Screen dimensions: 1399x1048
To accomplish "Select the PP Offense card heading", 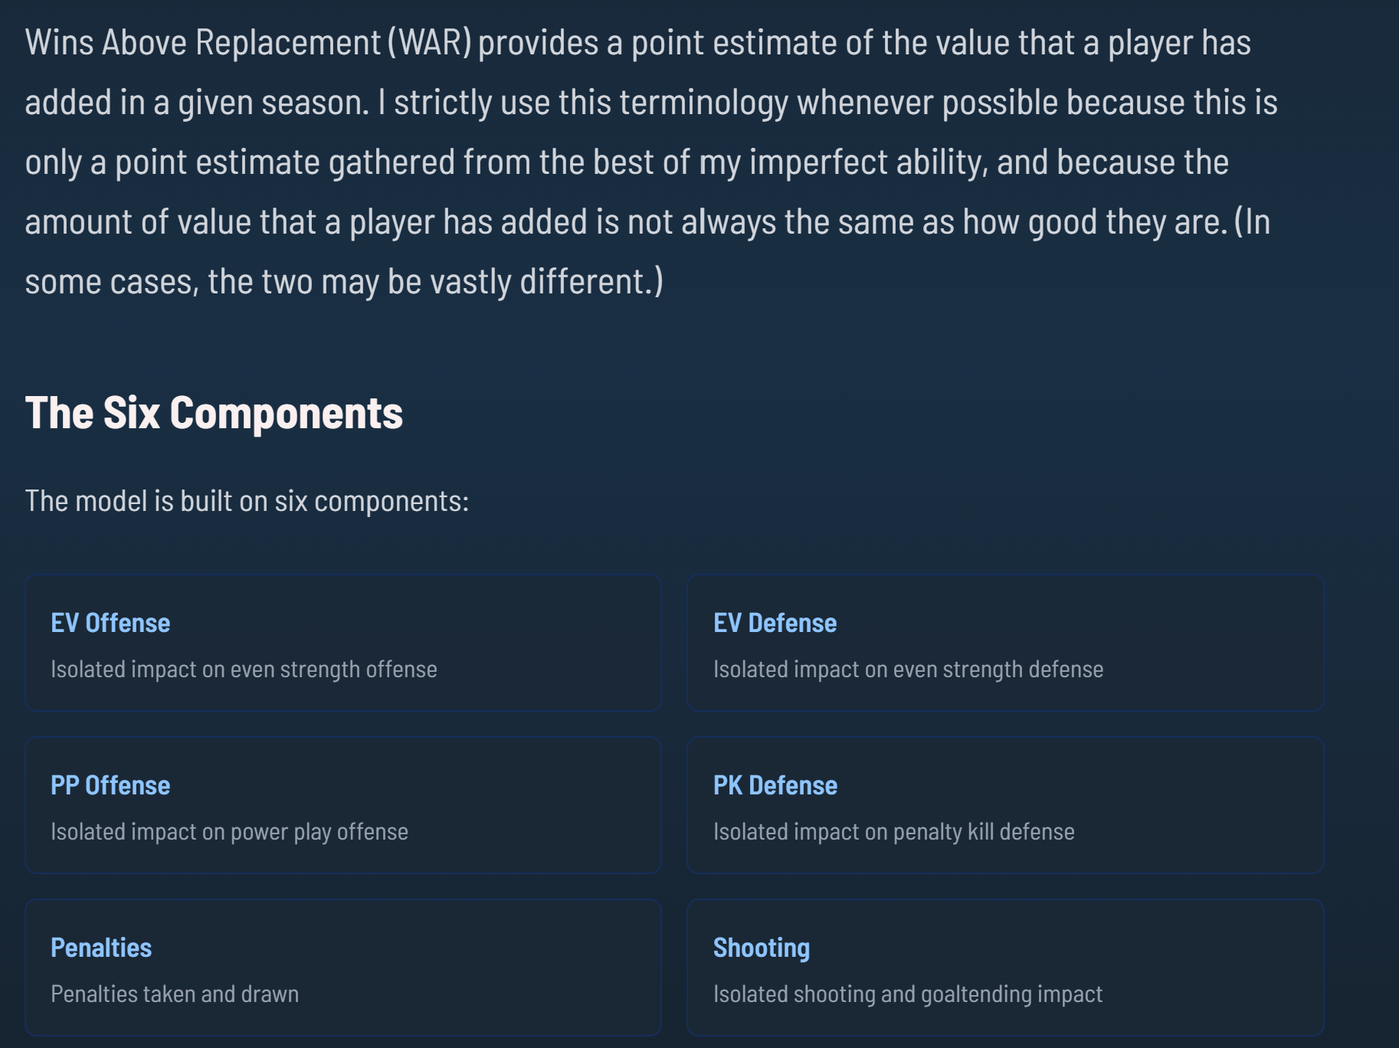I will [x=110, y=785].
